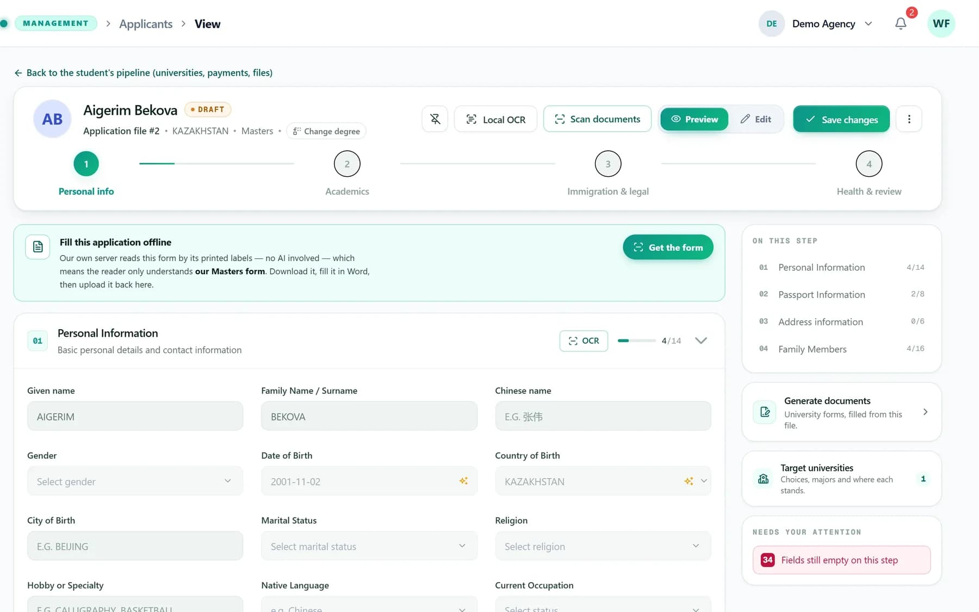
Task: Click Scan documents button
Action: tap(597, 119)
